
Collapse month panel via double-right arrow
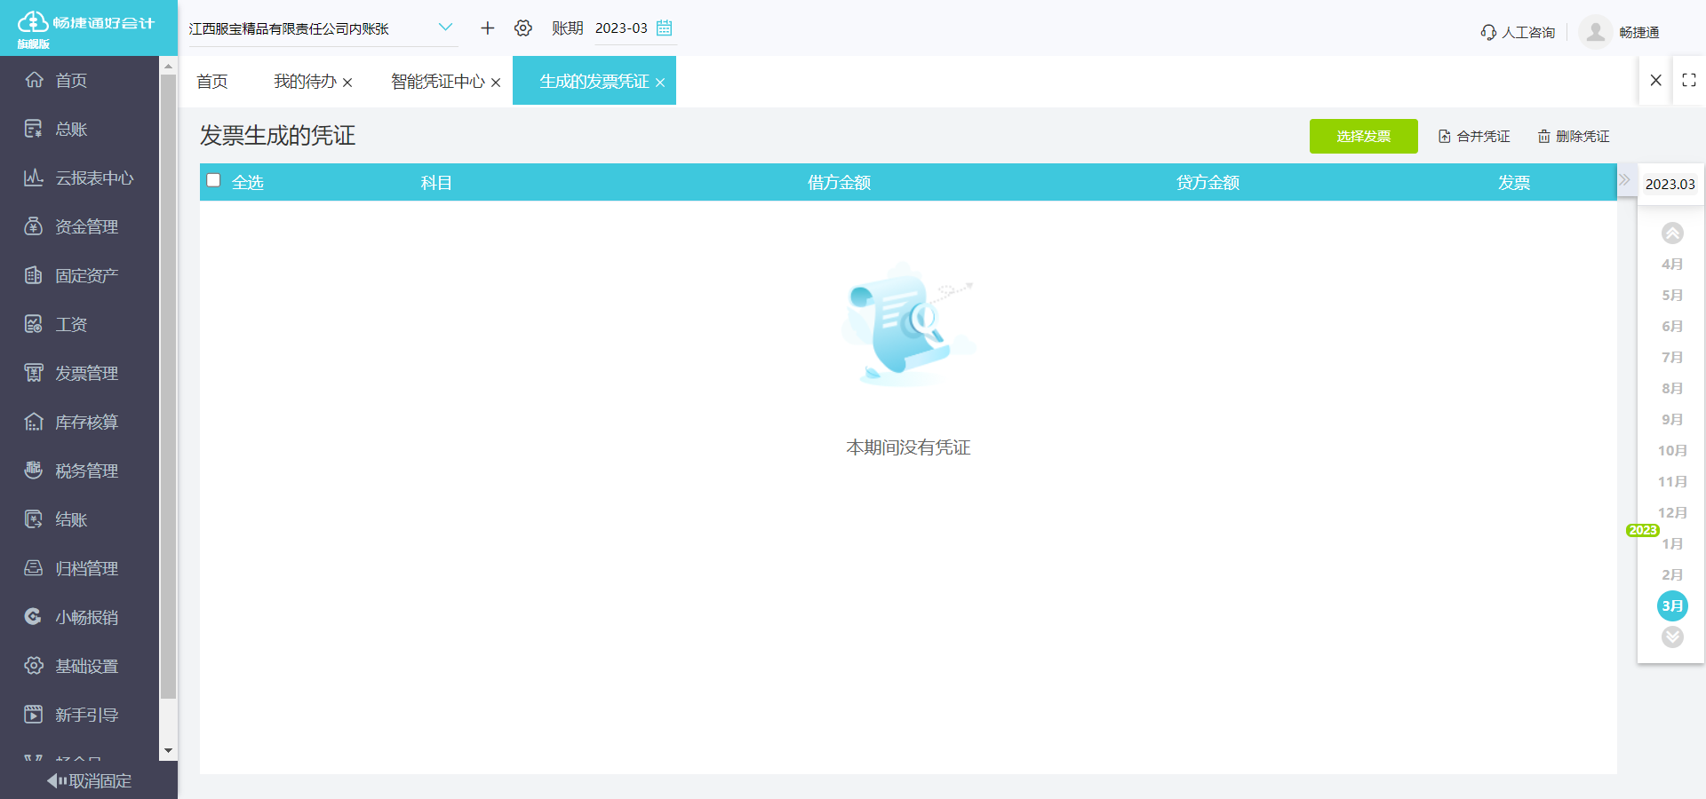[1626, 179]
